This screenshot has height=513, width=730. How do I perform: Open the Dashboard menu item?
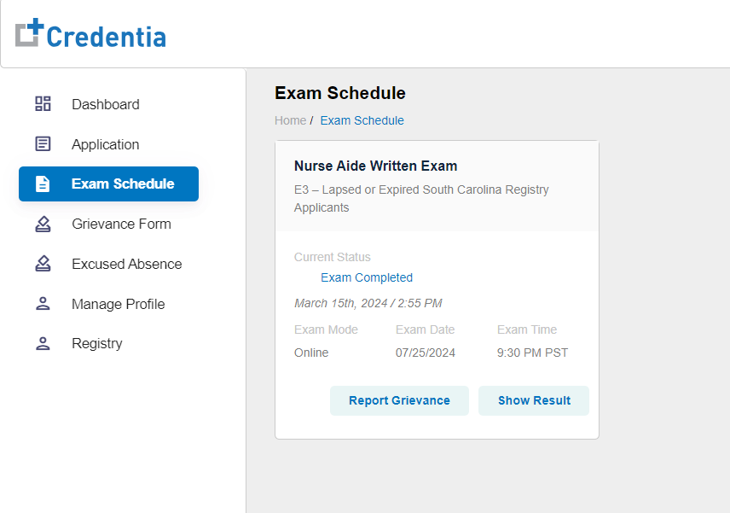coord(108,104)
